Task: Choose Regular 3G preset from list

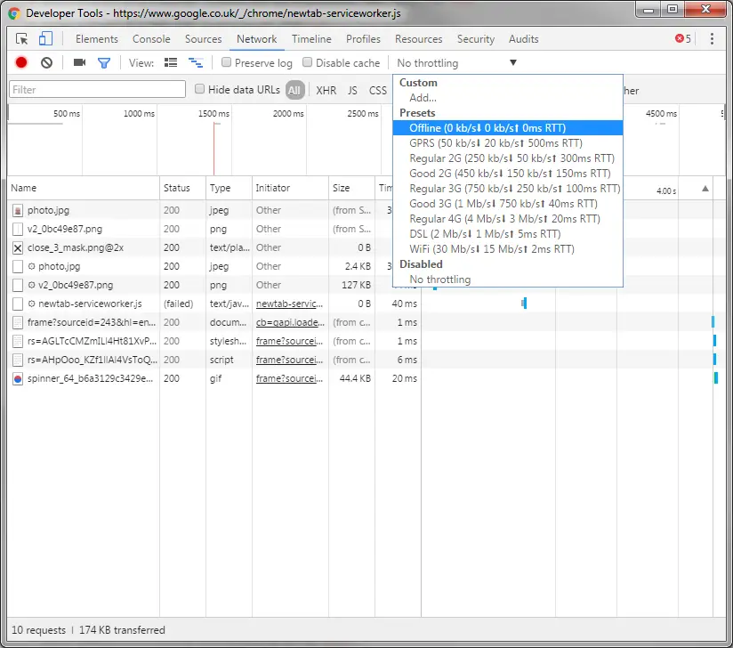Action: point(514,189)
